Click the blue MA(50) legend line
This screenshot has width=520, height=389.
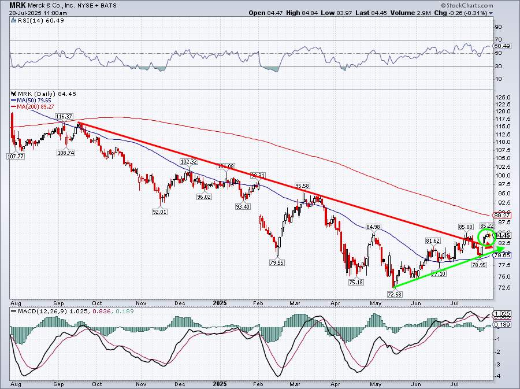click(x=14, y=99)
